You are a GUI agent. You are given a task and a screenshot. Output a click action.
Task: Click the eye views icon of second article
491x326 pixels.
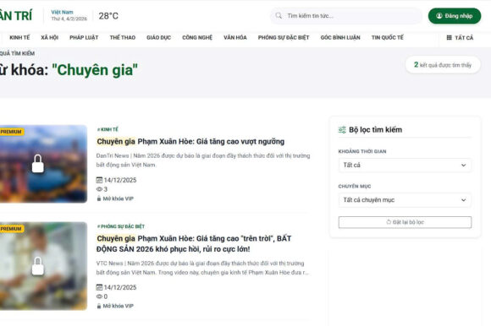(99, 296)
